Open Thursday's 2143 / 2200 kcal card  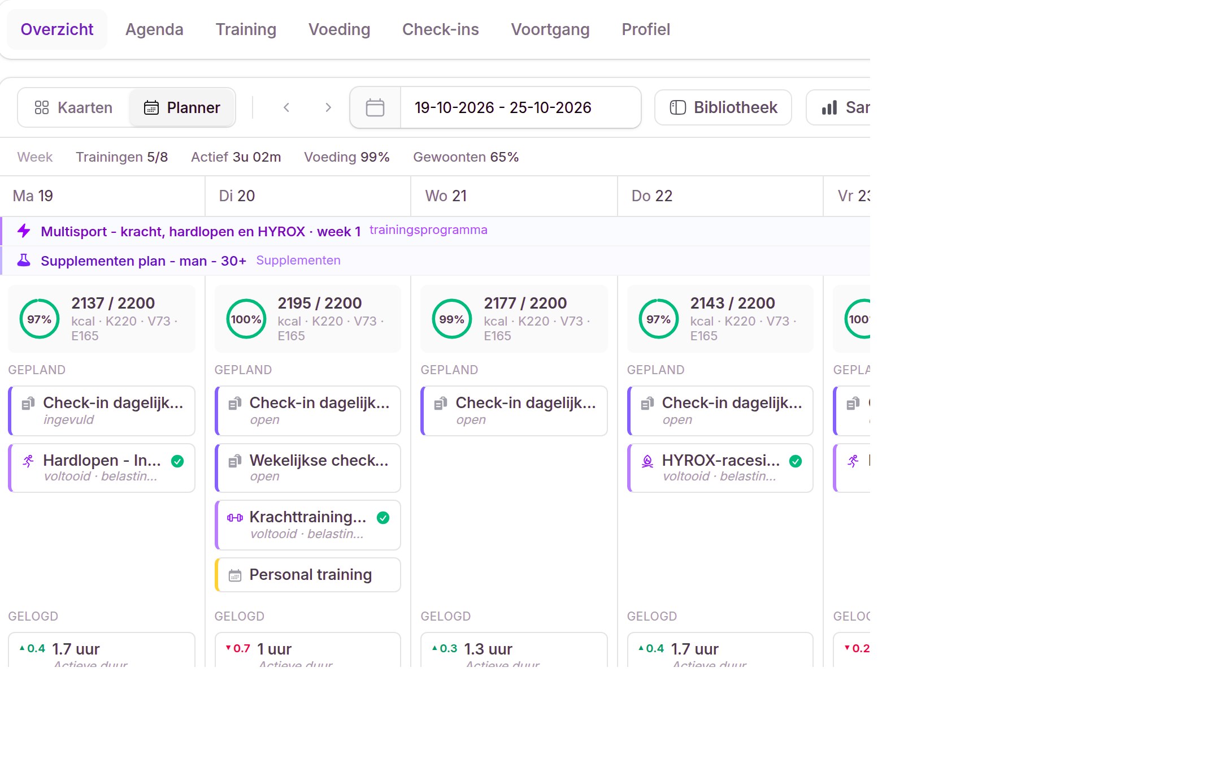(720, 319)
